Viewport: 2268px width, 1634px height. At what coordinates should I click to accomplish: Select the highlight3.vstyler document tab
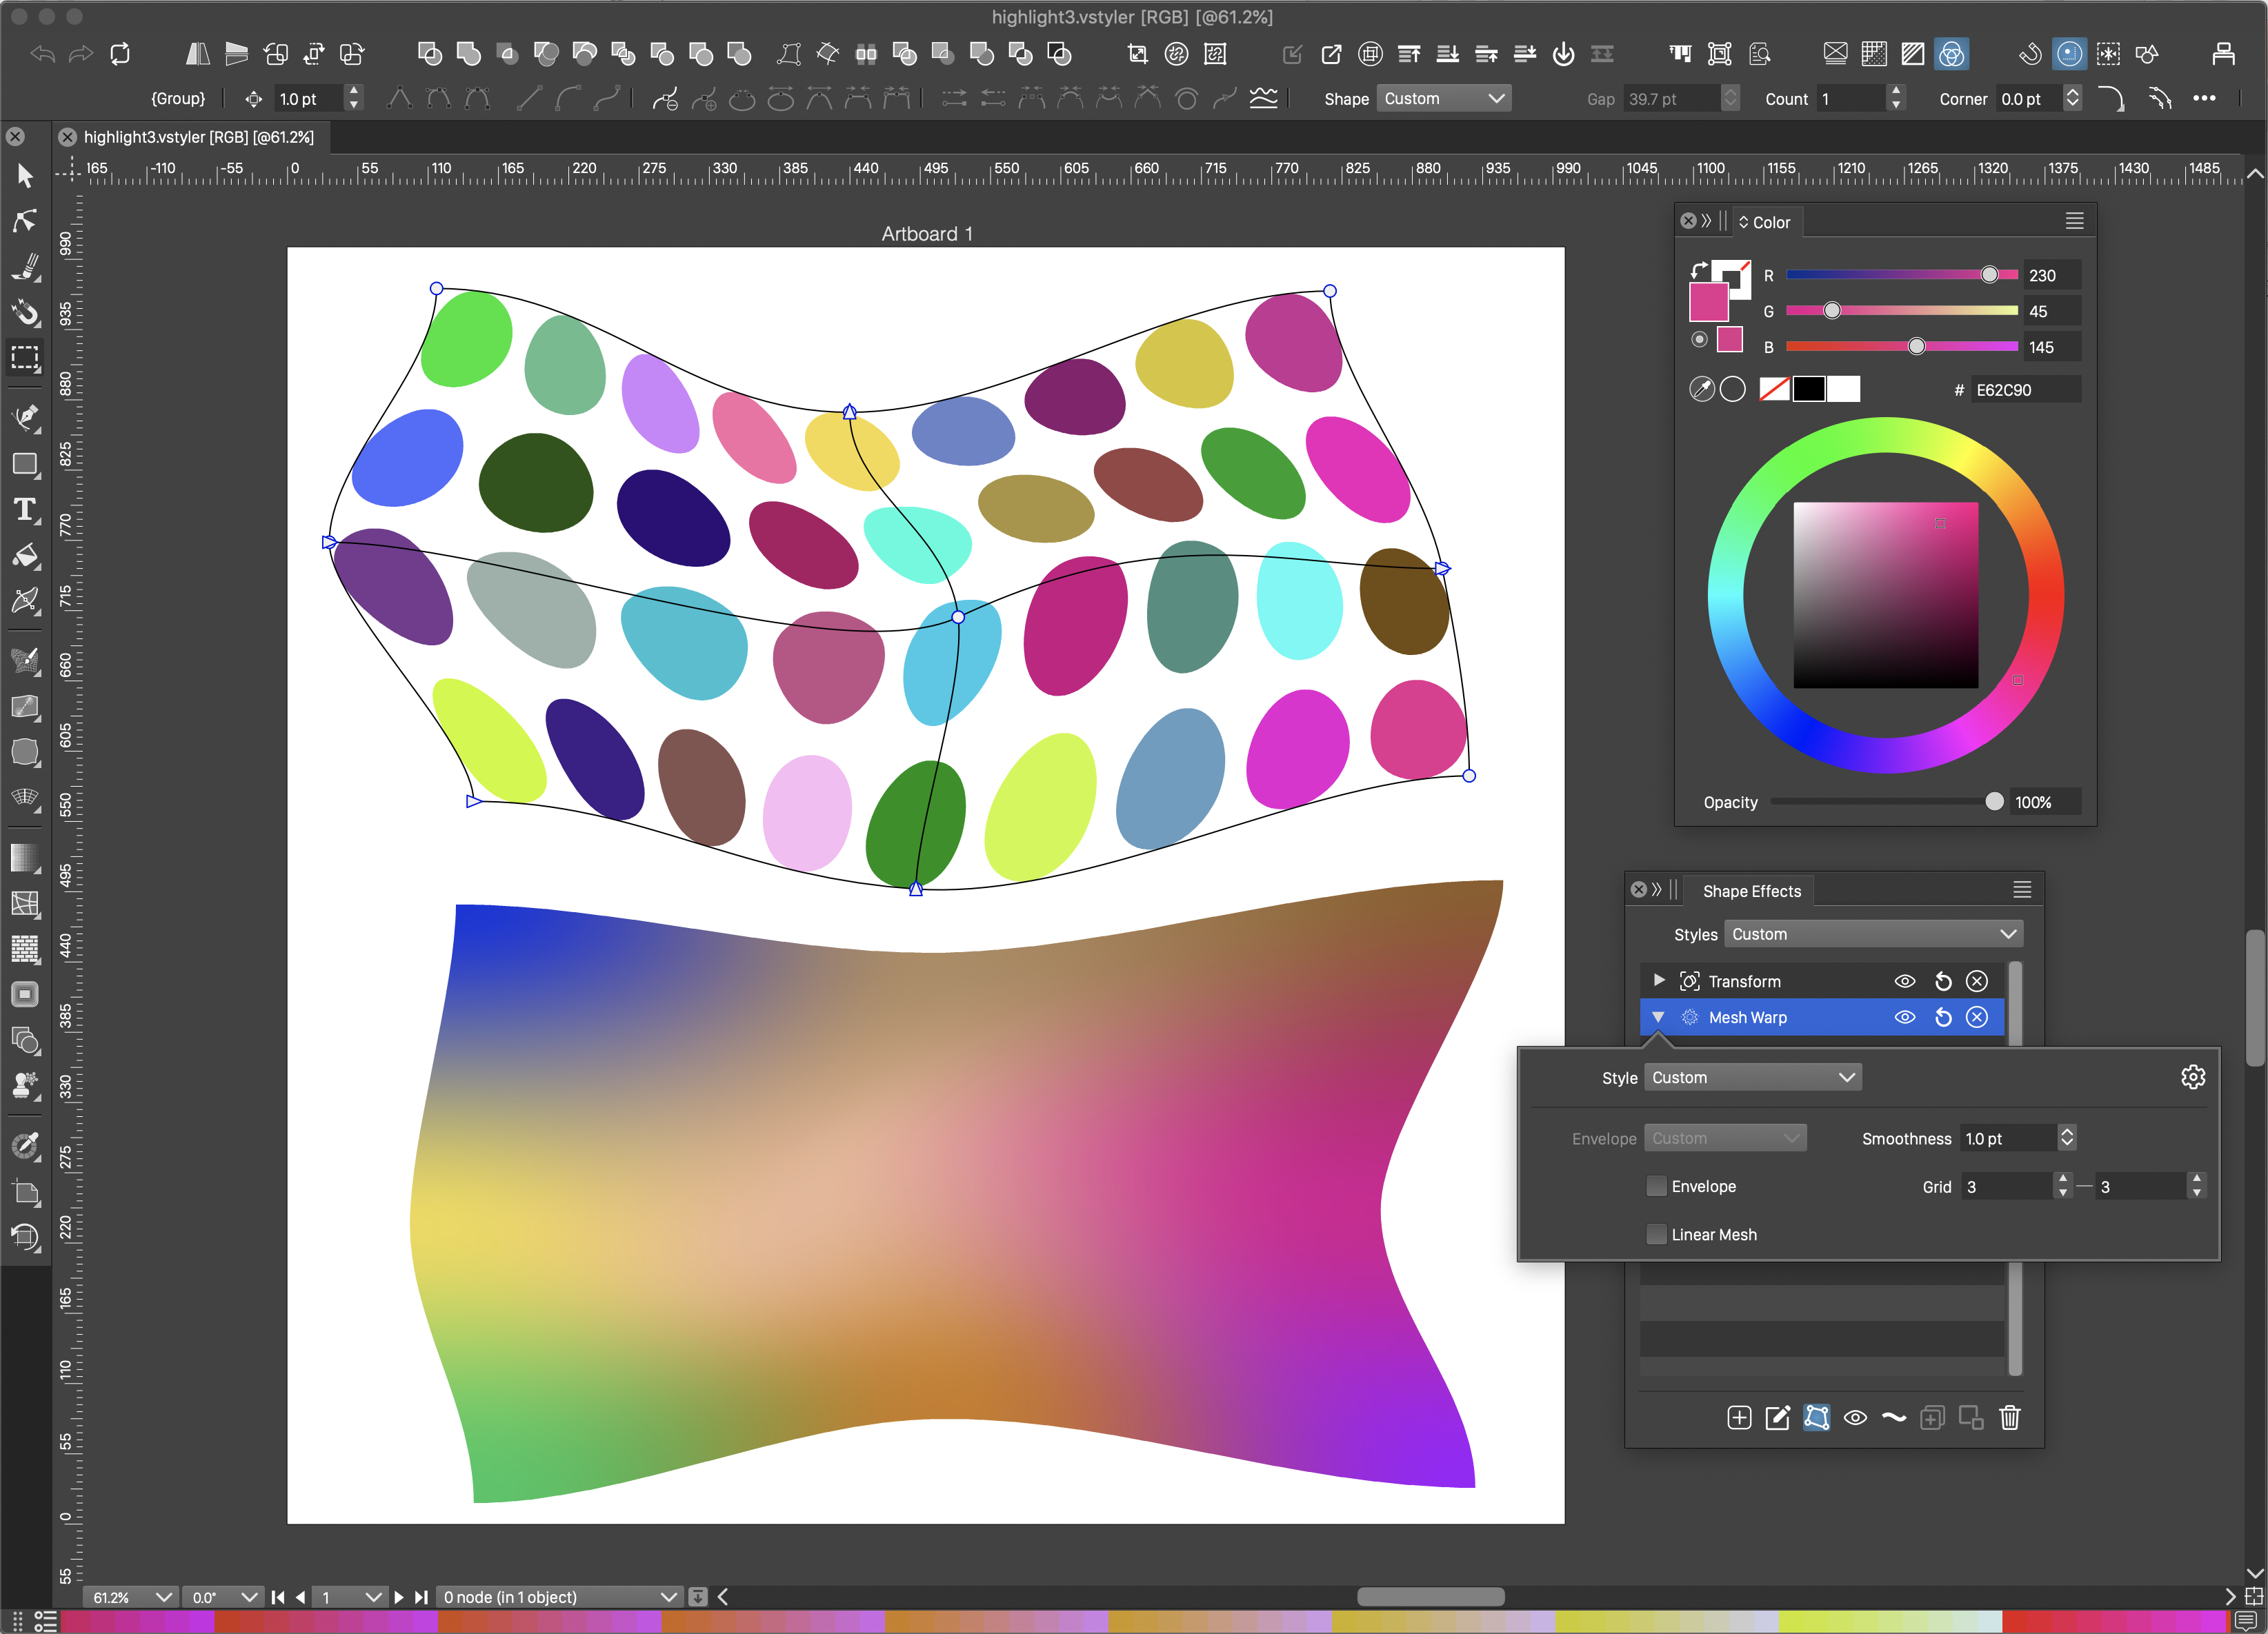pyautogui.click(x=198, y=137)
